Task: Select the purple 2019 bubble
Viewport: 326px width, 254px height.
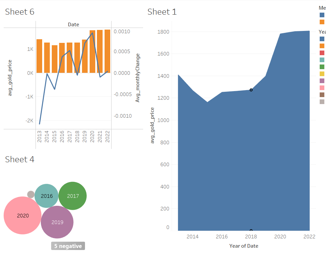Action: (x=57, y=222)
